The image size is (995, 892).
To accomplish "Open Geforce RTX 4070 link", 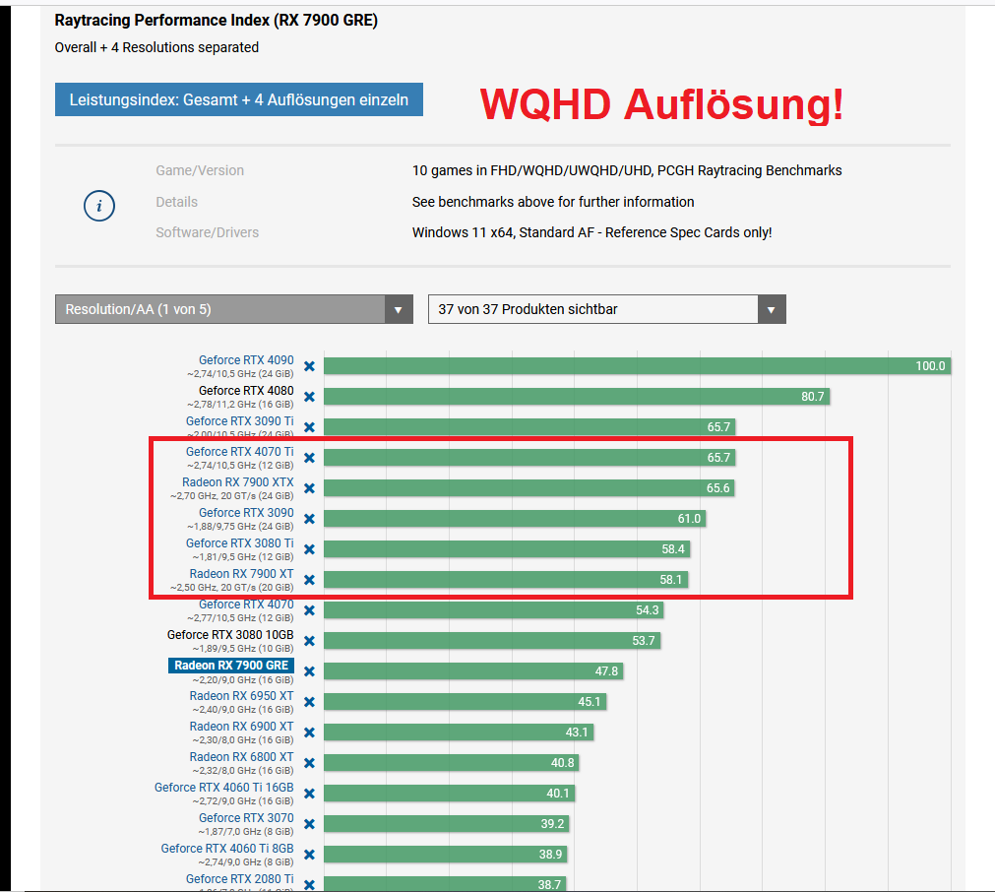I will point(246,604).
